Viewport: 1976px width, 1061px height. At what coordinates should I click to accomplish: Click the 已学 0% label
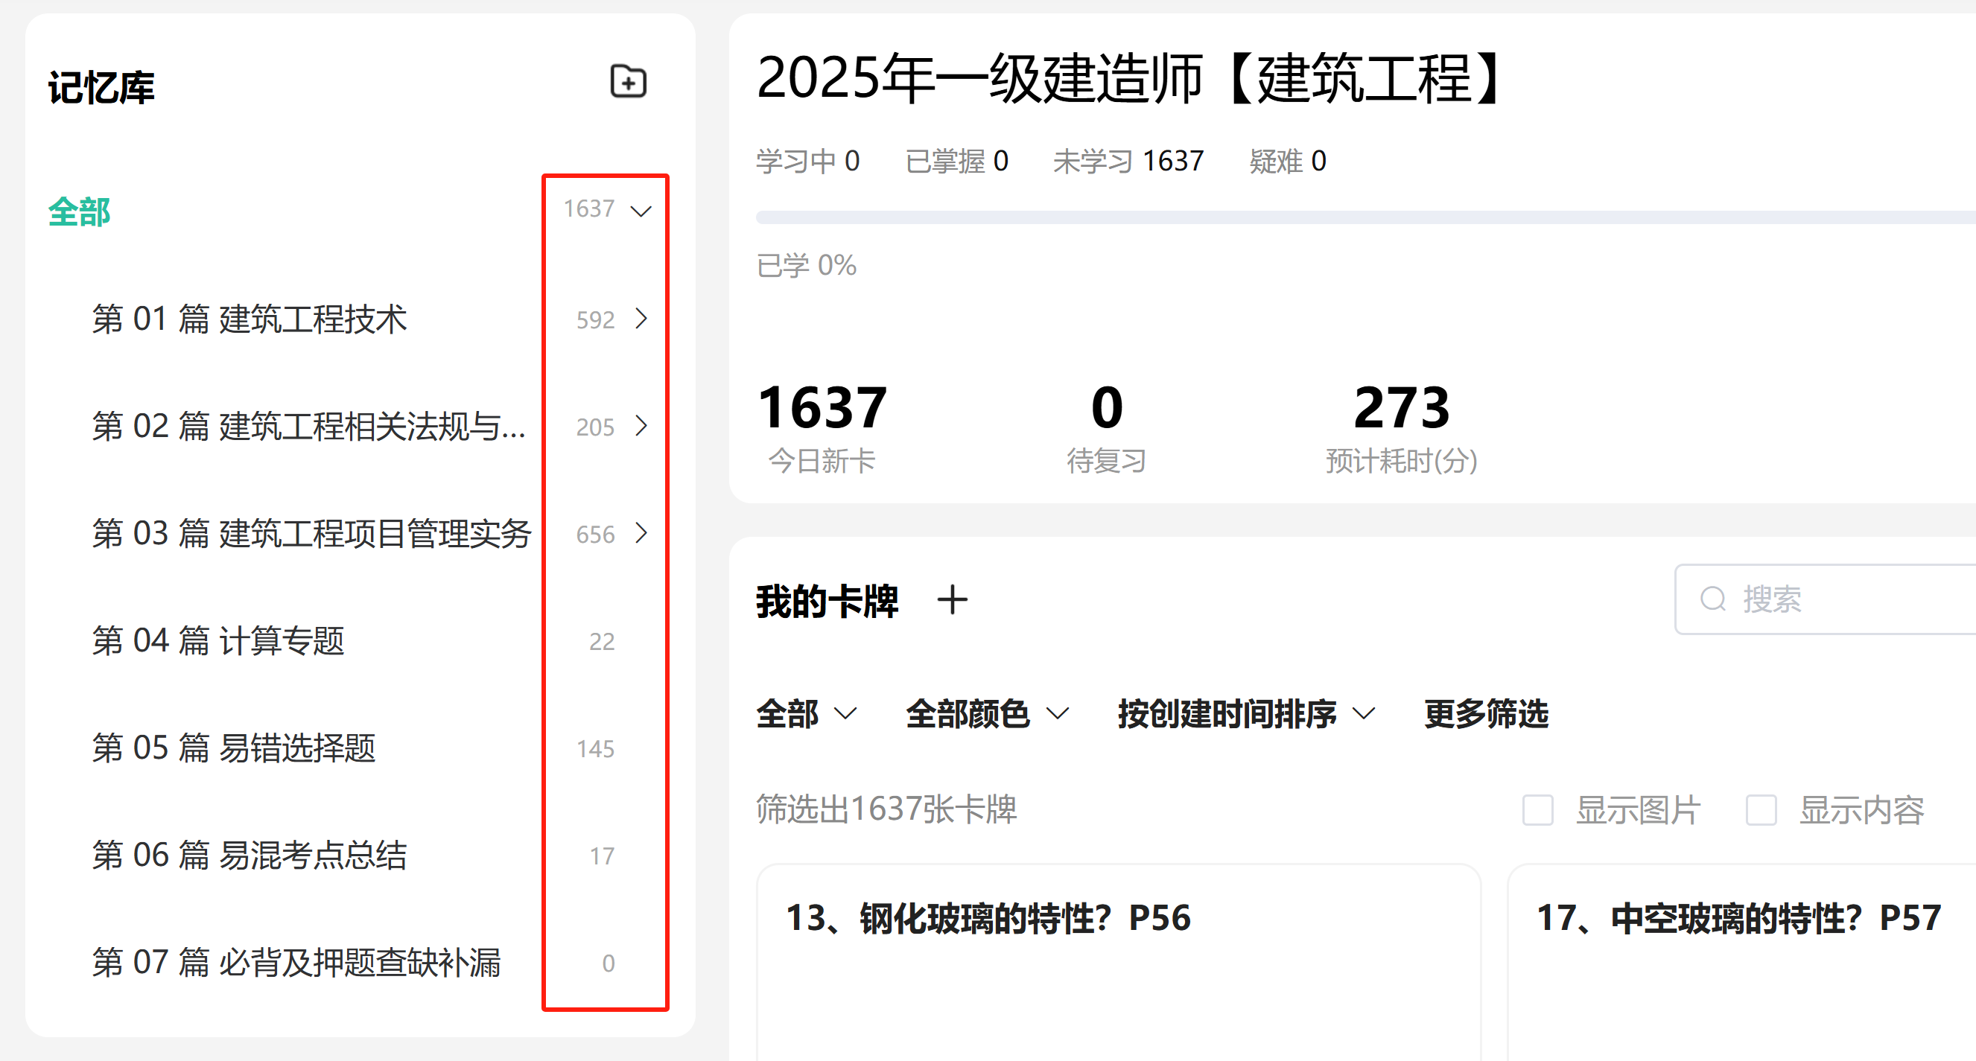coord(806,265)
